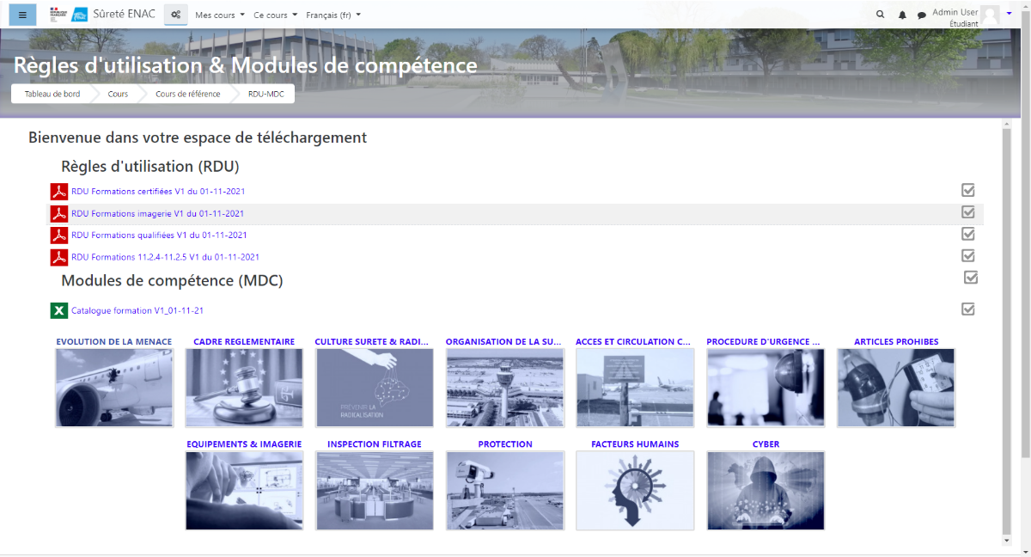Open the notifications bell
Viewport: 1031px width, 557px height.
(x=902, y=15)
